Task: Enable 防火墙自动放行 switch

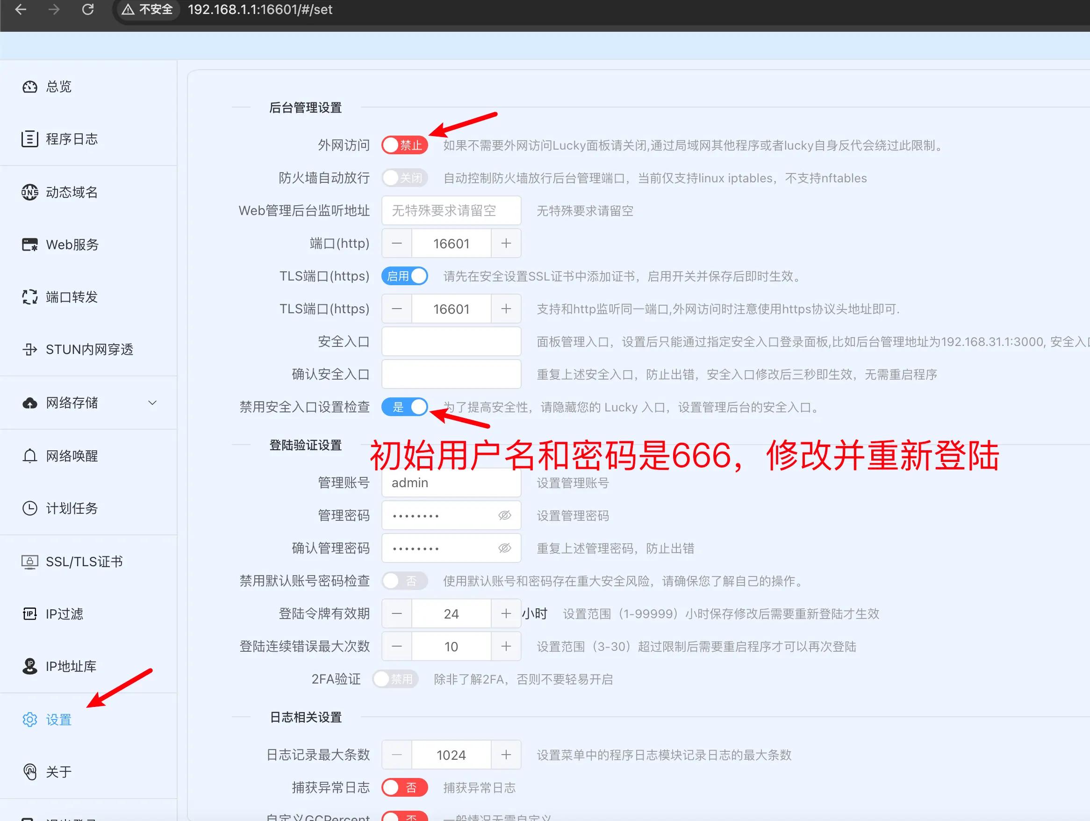Action: click(x=405, y=178)
